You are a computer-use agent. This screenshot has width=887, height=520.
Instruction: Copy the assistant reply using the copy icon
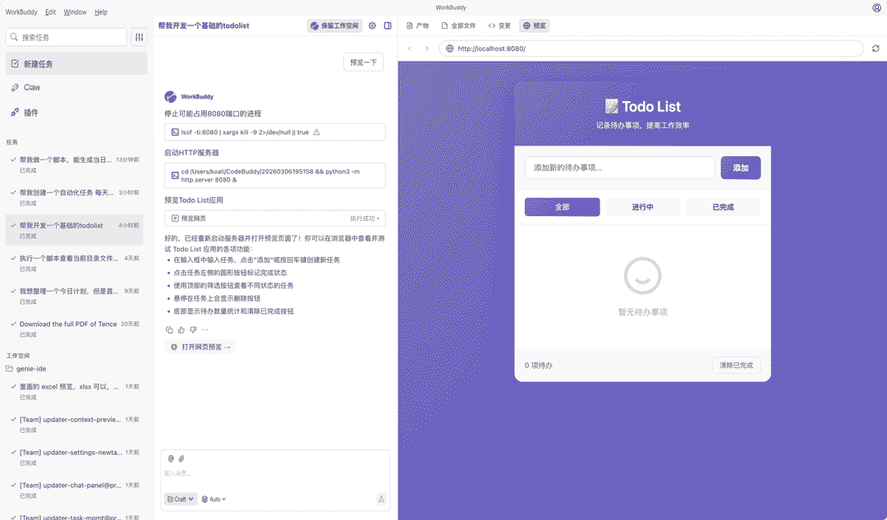point(169,329)
